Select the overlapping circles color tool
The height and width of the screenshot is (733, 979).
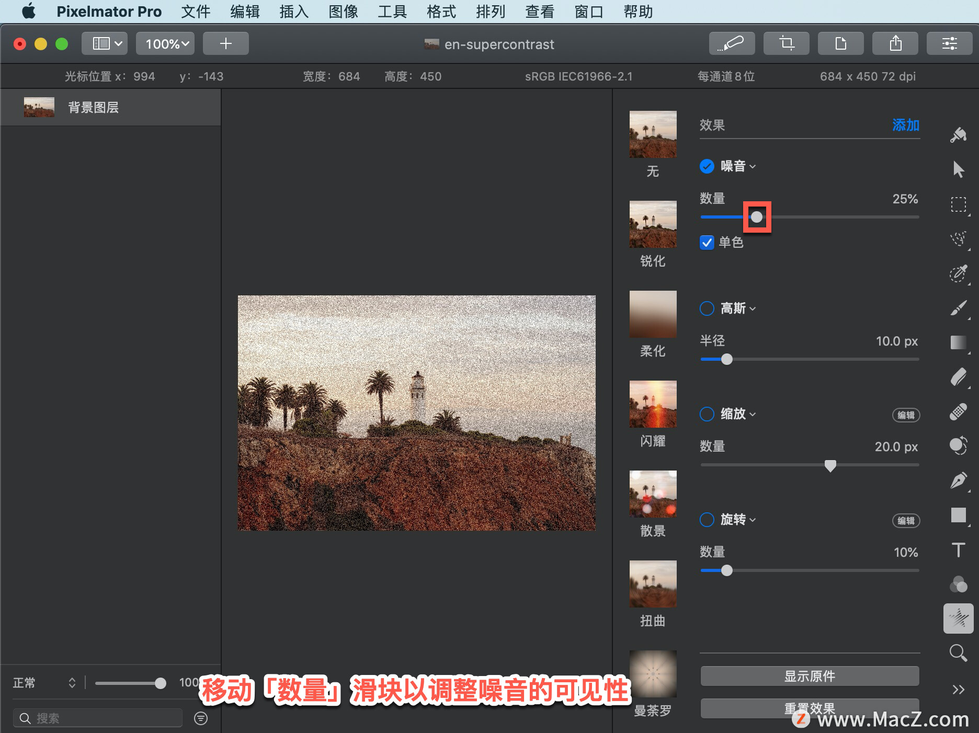click(958, 584)
